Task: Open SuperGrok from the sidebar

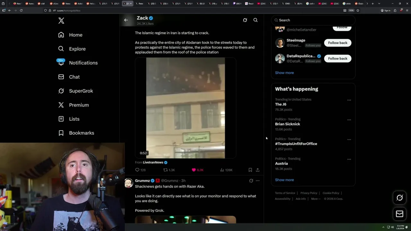Action: pyautogui.click(x=75, y=91)
